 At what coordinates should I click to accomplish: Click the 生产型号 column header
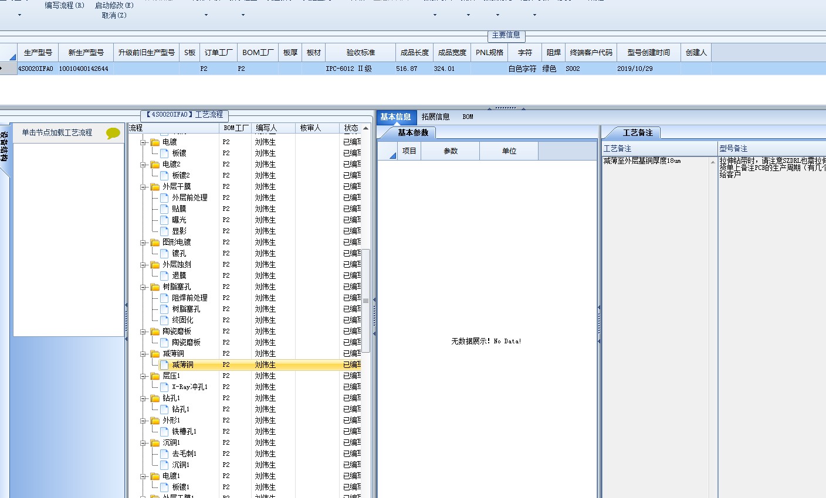click(38, 53)
